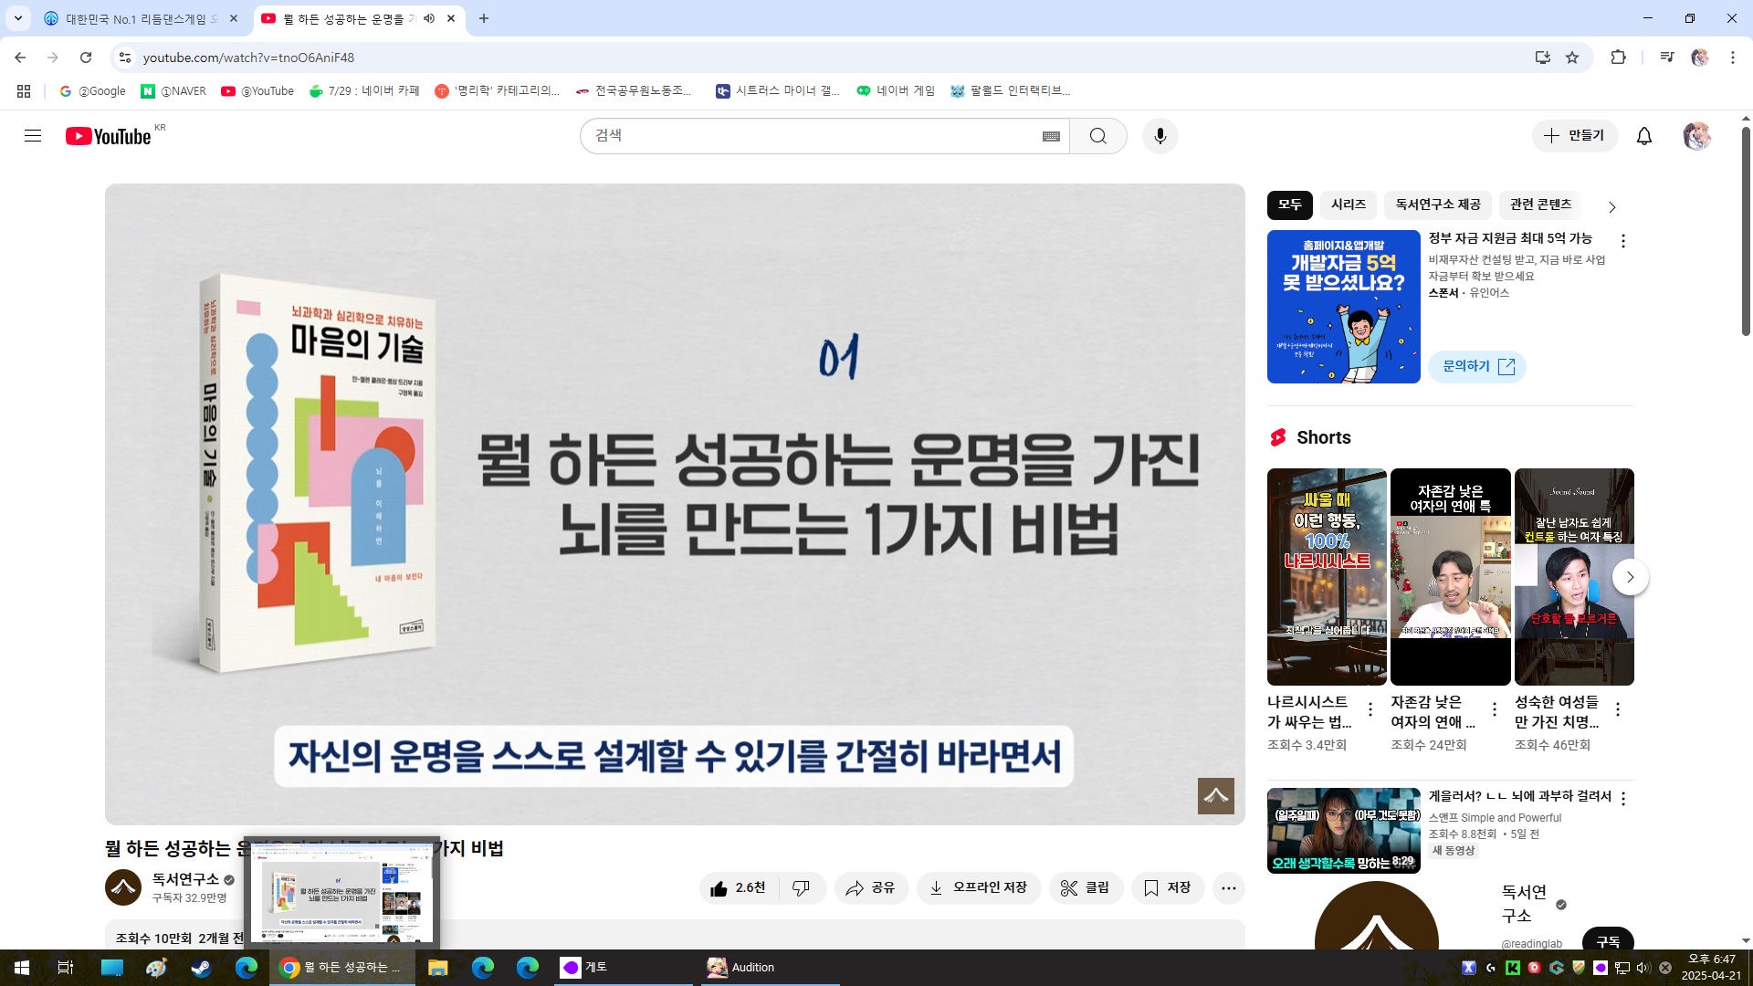Click the 문의하기 ad link button
The width and height of the screenshot is (1753, 986).
1477,366
